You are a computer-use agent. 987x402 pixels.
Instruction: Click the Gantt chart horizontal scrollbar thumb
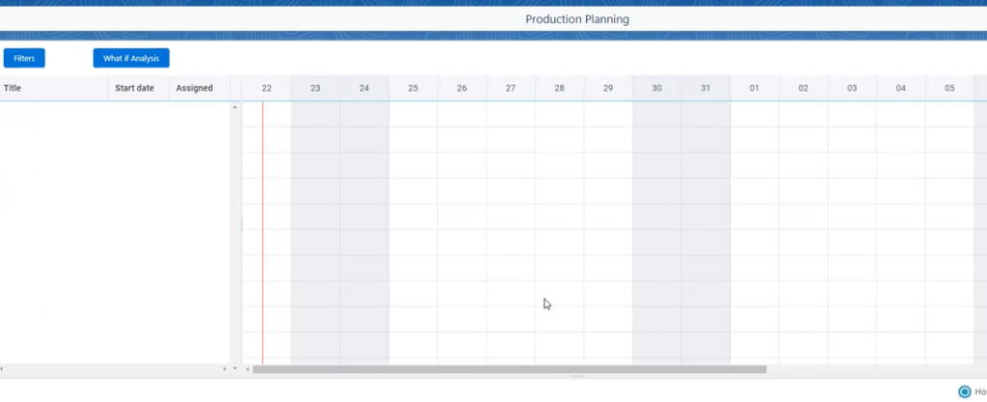pos(510,369)
